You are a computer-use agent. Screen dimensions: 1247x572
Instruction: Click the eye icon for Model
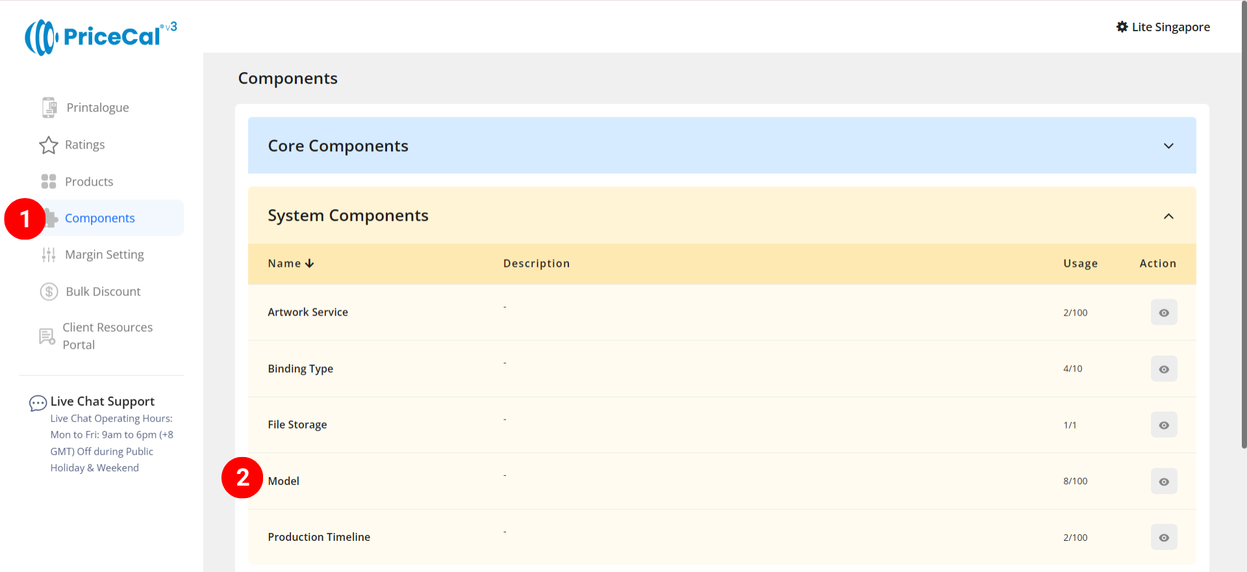[x=1163, y=482]
